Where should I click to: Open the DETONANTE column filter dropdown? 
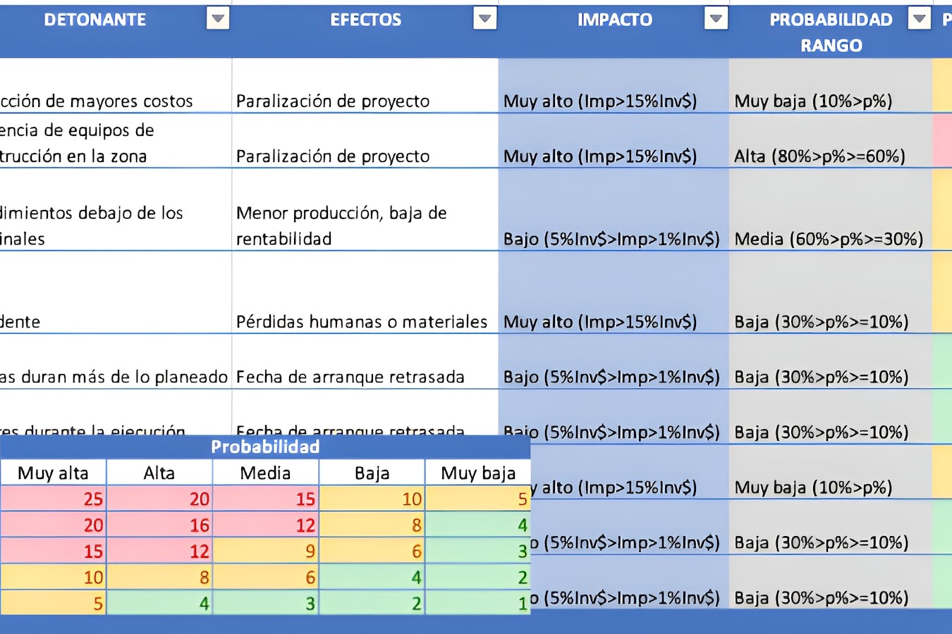click(218, 19)
